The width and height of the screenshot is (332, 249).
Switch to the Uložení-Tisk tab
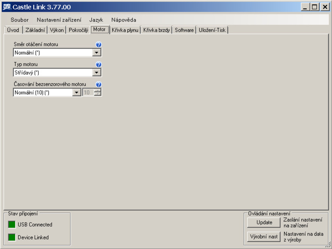click(x=212, y=30)
